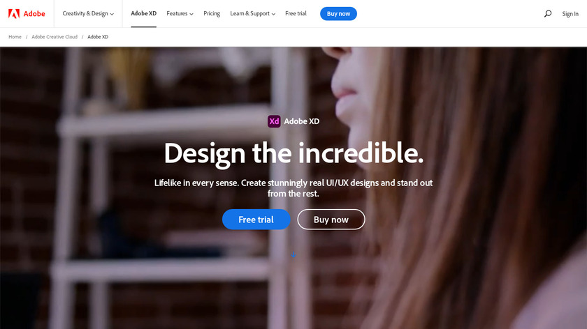Click the Design the incredible headline
Image resolution: width=587 pixels, height=329 pixels.
pos(293,154)
